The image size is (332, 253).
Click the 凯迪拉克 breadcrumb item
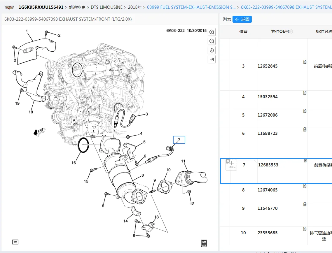pyautogui.click(x=77, y=7)
